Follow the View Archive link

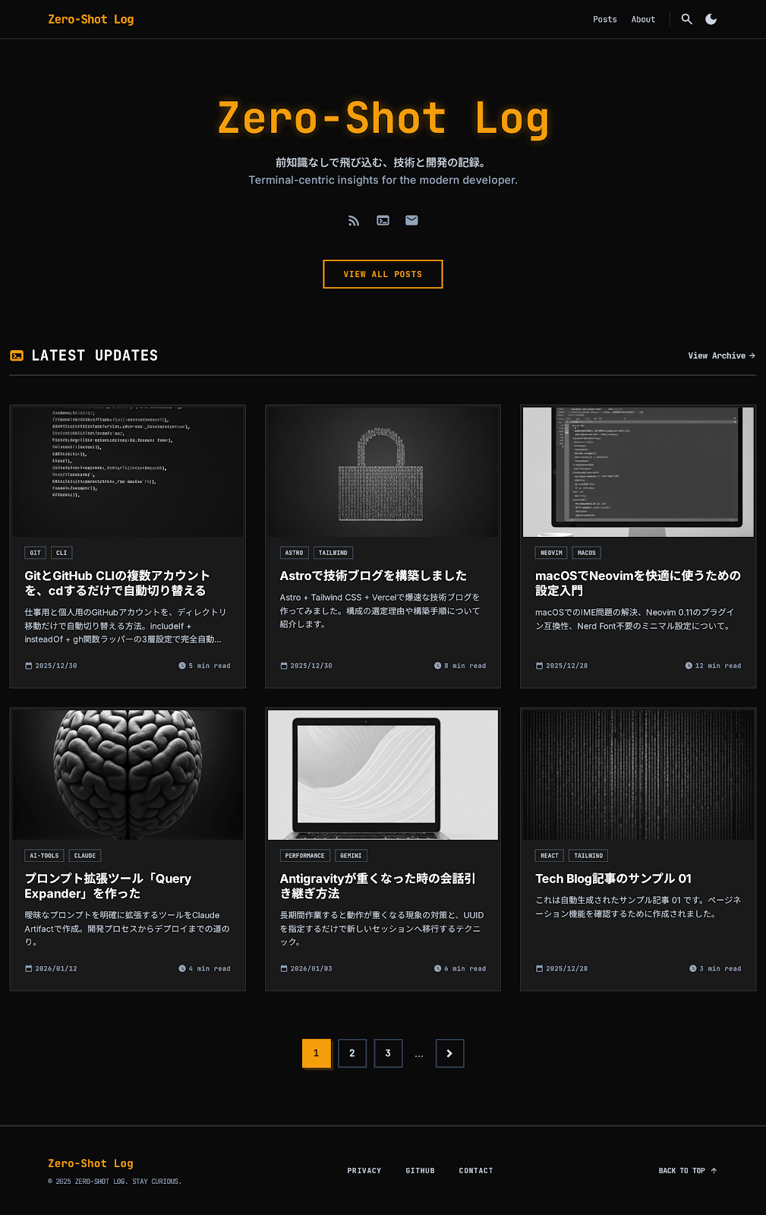pos(721,355)
